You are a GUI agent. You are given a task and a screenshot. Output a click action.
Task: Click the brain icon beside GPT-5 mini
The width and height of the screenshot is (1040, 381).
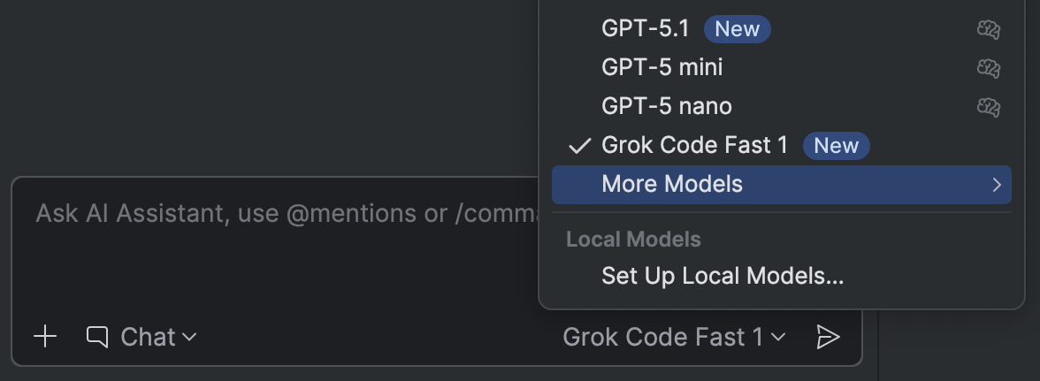(988, 67)
